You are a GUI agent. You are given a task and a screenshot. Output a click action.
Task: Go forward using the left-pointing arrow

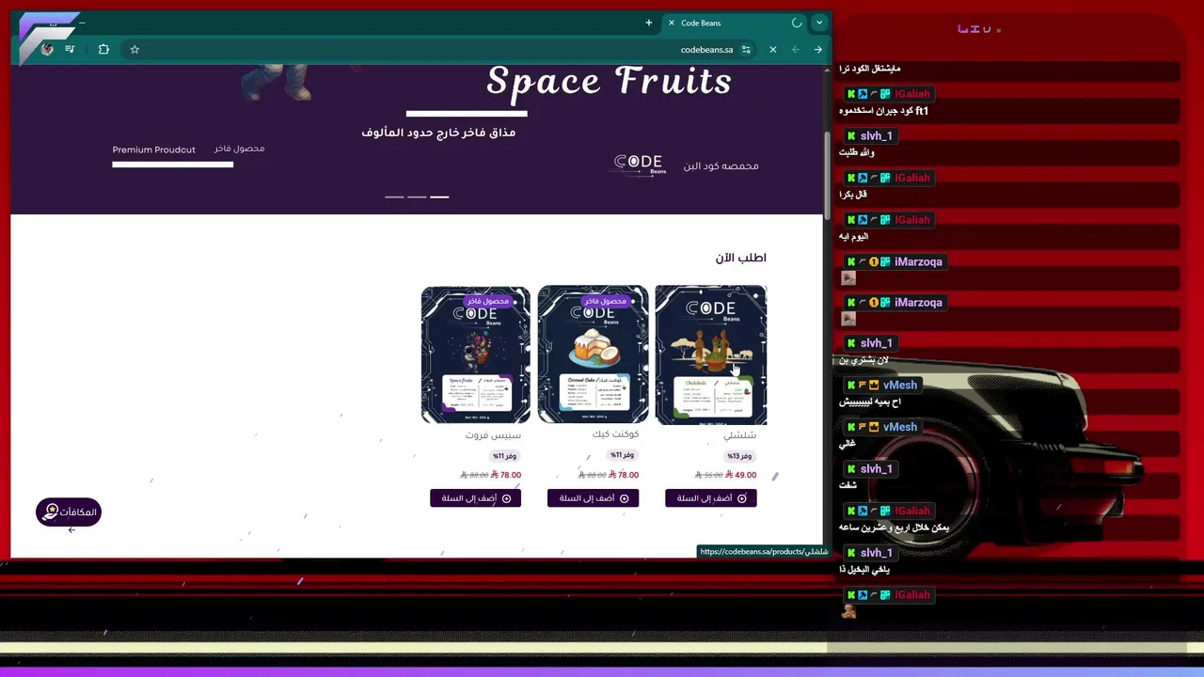pyautogui.click(x=796, y=50)
